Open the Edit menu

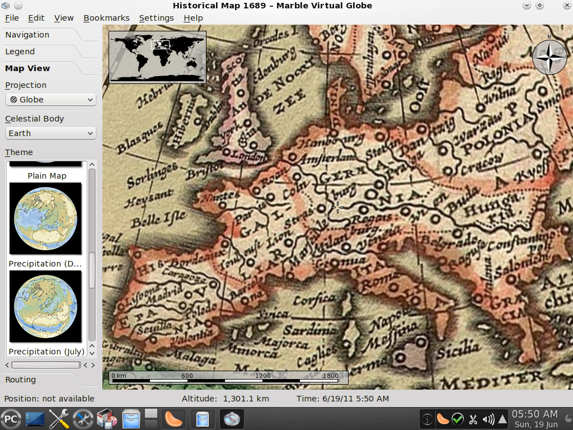tap(36, 18)
